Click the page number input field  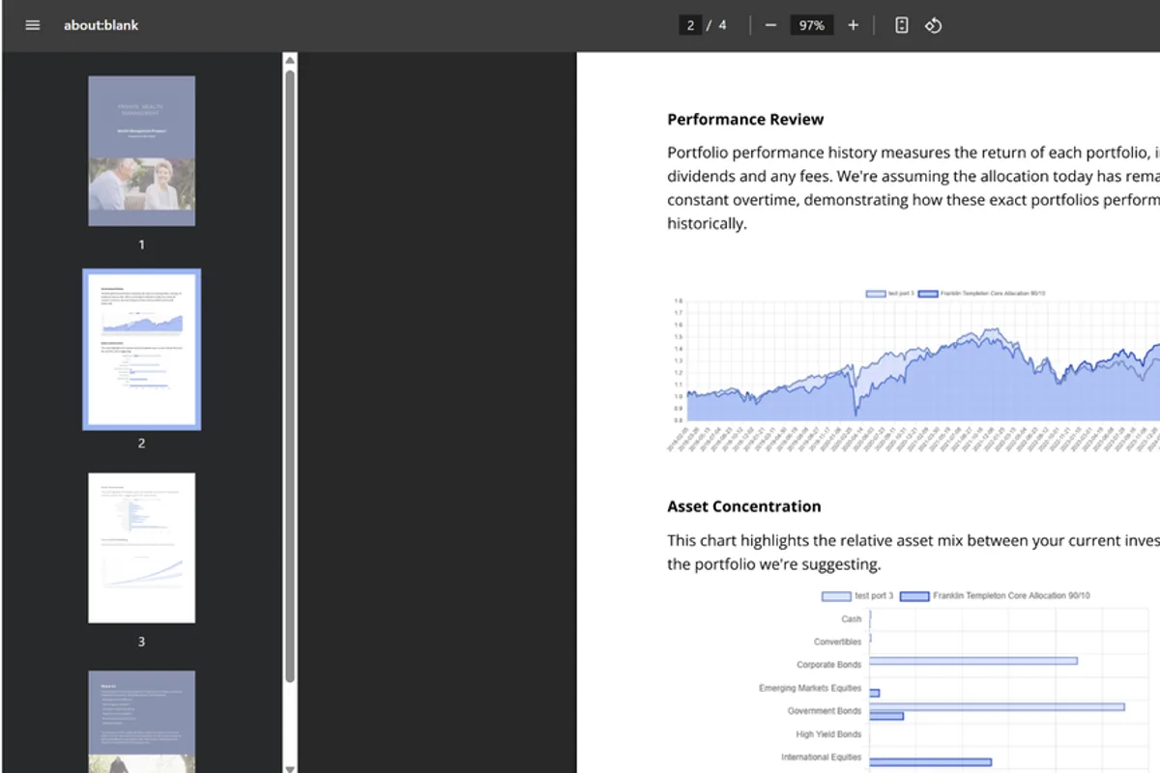(690, 25)
